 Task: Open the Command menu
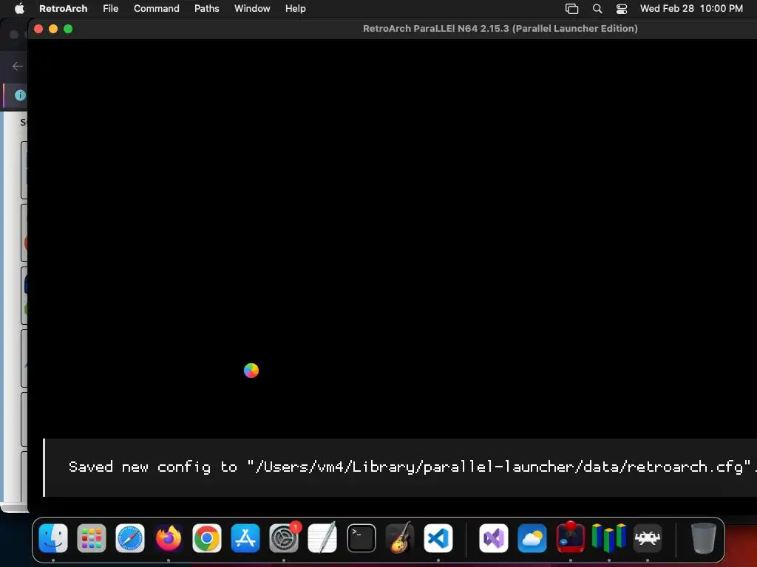click(157, 8)
